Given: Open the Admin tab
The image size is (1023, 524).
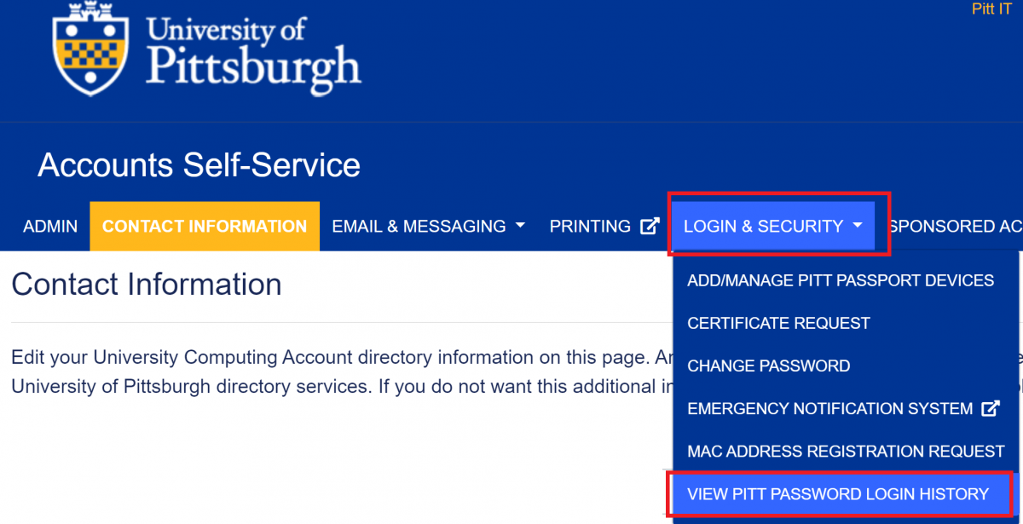Looking at the screenshot, I should click(x=50, y=227).
